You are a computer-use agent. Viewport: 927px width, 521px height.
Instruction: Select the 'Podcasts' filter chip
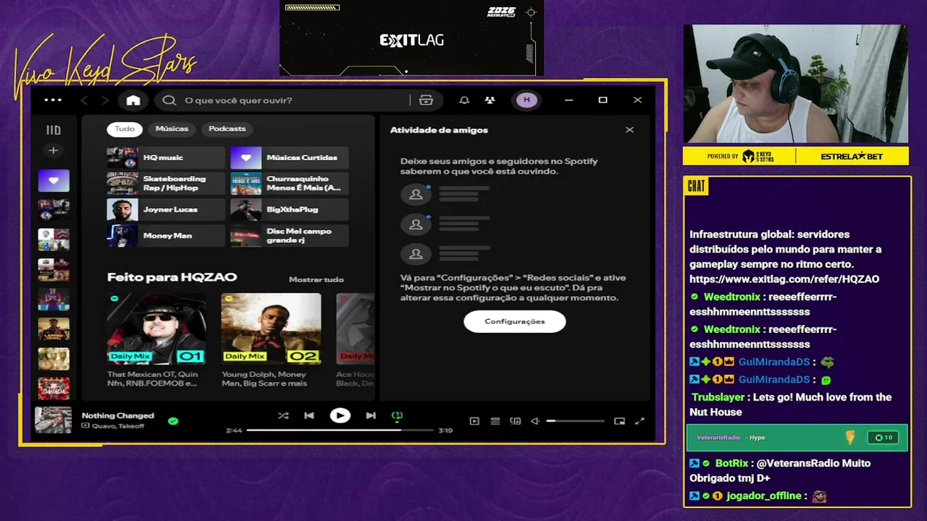point(227,129)
